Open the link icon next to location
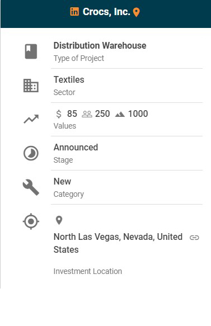This screenshot has height=326, width=211. [x=194, y=238]
